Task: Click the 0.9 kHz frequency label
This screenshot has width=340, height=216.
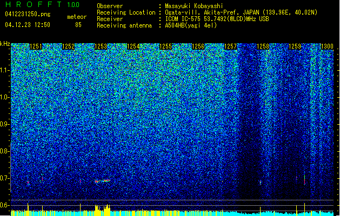Action: [4, 124]
